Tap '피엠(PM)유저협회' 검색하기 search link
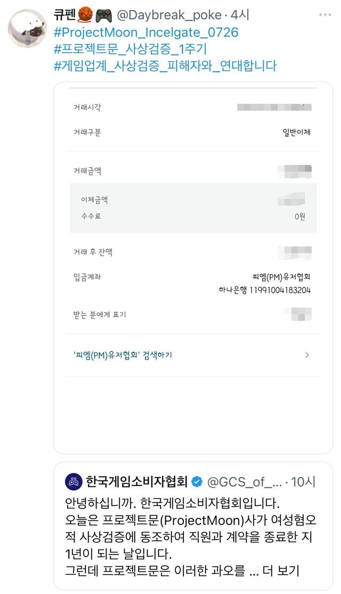Image resolution: width=341 pixels, height=594 pixels. (123, 355)
